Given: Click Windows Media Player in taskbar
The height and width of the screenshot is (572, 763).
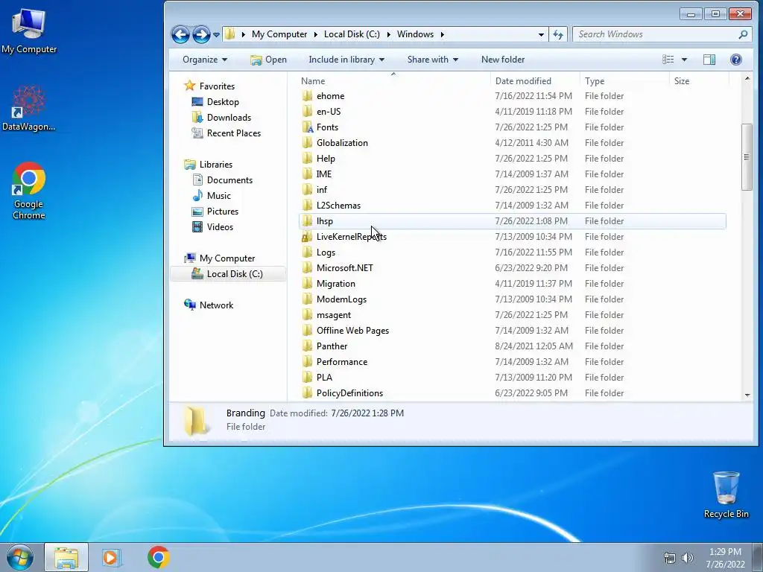Looking at the screenshot, I should [110, 557].
